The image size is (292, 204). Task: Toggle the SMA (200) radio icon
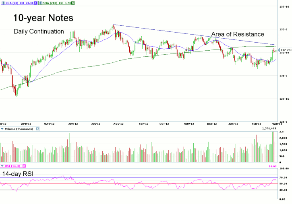pyautogui.click(x=40, y=3)
